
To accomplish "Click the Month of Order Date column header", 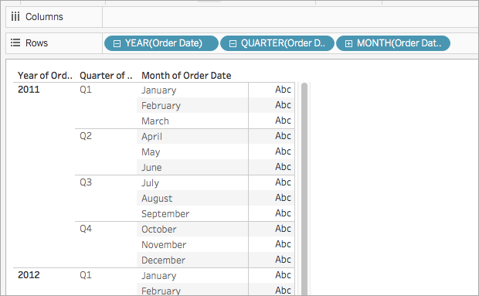I will [186, 76].
